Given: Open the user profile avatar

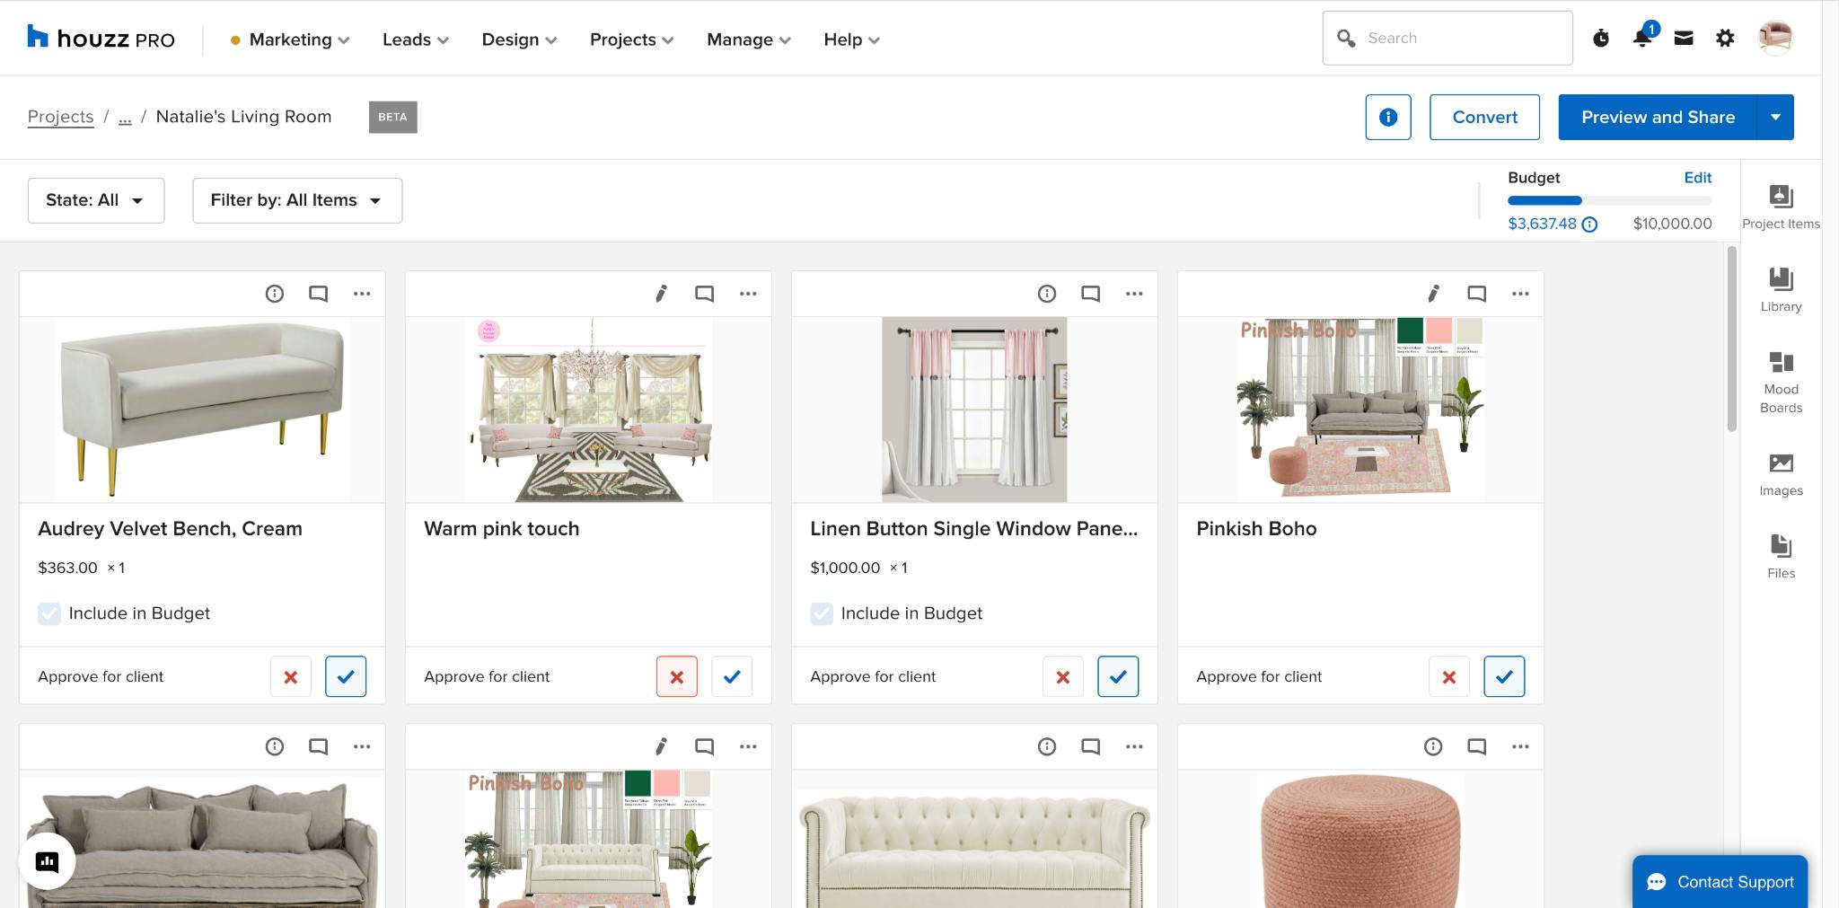Looking at the screenshot, I should pos(1775,38).
